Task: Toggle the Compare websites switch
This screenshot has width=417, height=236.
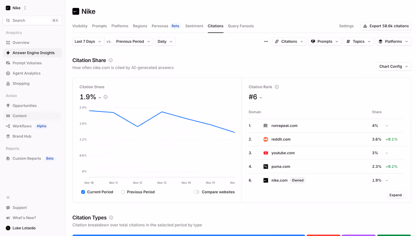Action: (196, 192)
